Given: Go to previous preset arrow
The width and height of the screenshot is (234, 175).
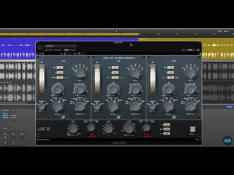Looking at the screenshot, I should (x=46, y=50).
